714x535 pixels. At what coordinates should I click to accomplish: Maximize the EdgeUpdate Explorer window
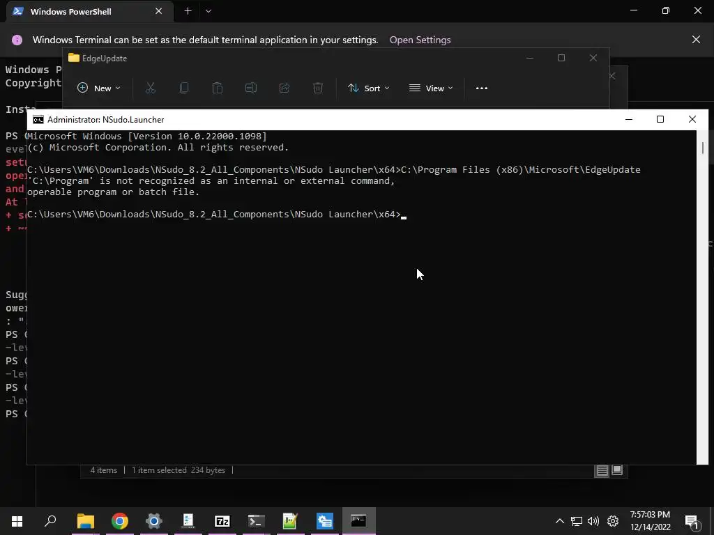tap(561, 58)
